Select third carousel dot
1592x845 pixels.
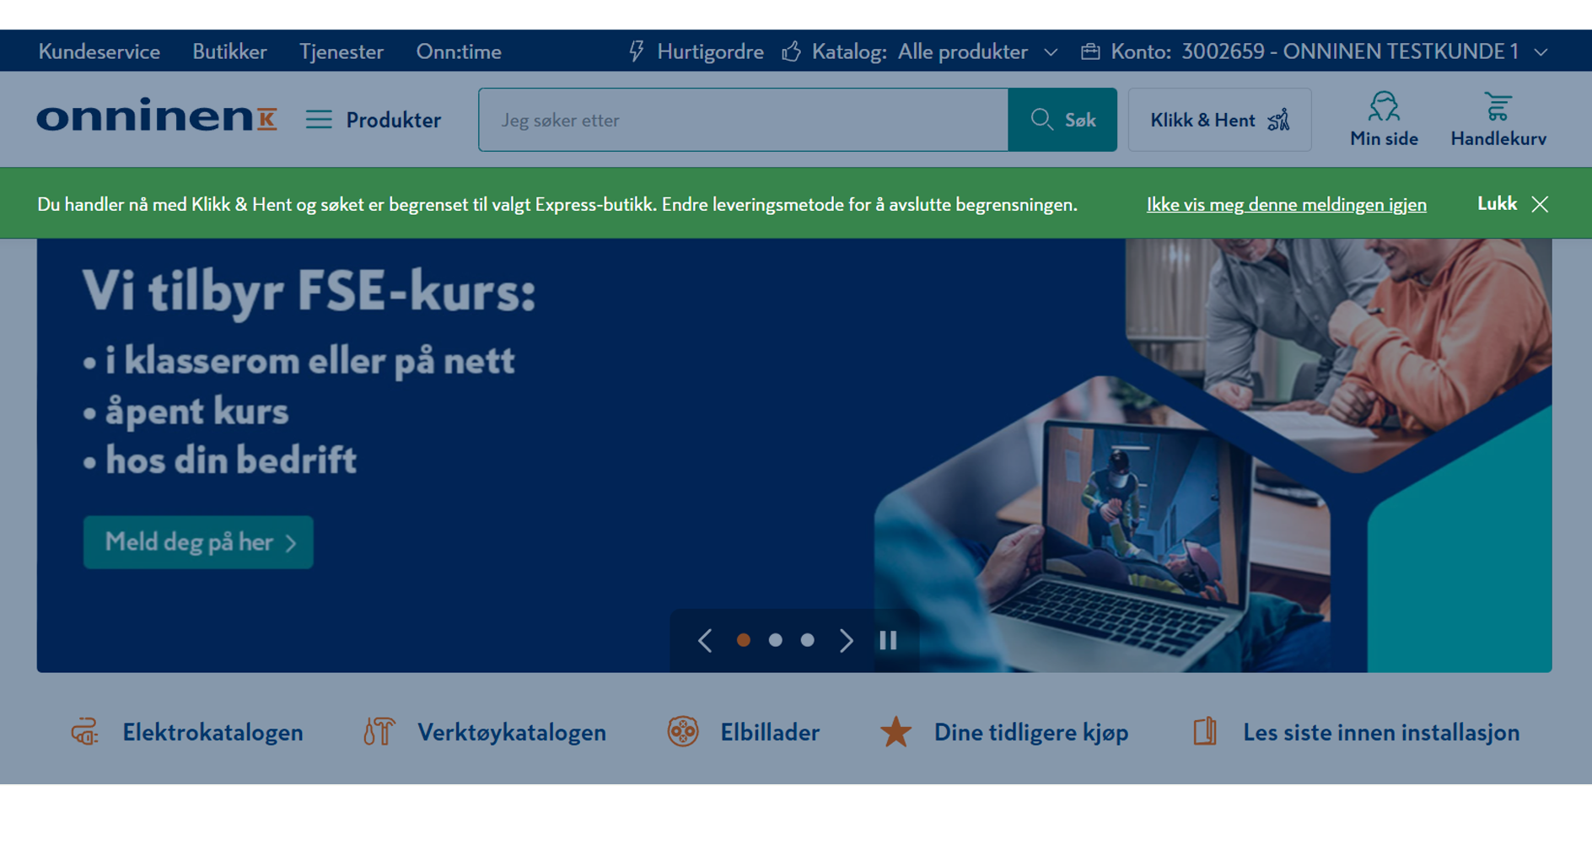pyautogui.click(x=807, y=640)
